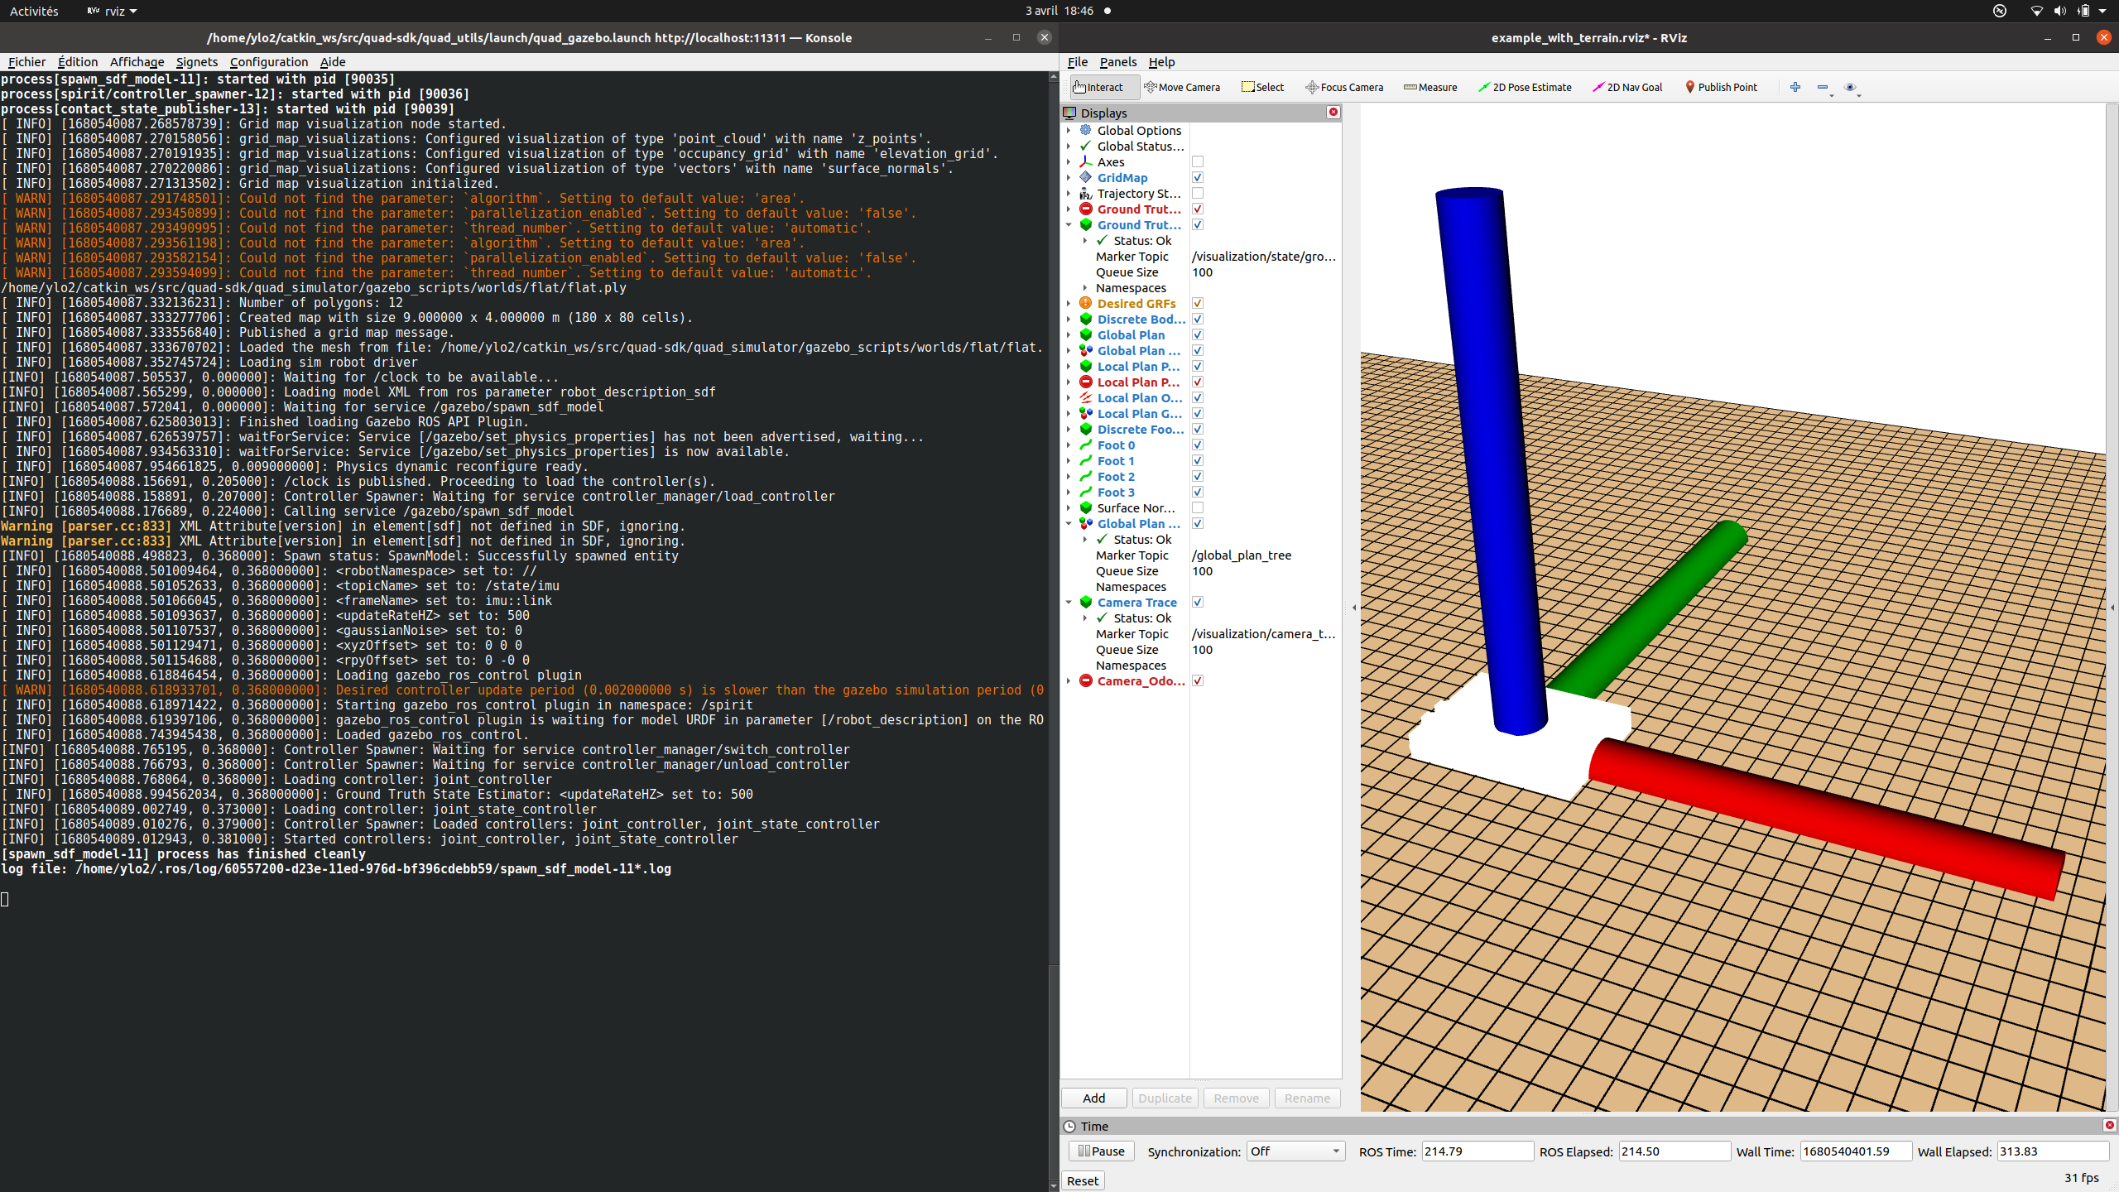2119x1192 pixels.
Task: Click the Wall Elapsed value field
Action: point(2052,1151)
